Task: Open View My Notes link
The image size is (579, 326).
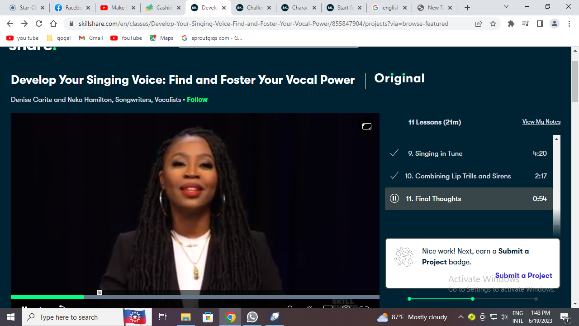Action: coord(541,122)
